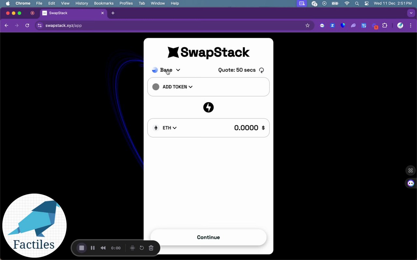Click the battery status icon
The width and height of the screenshot is (417, 260).
click(335, 3)
